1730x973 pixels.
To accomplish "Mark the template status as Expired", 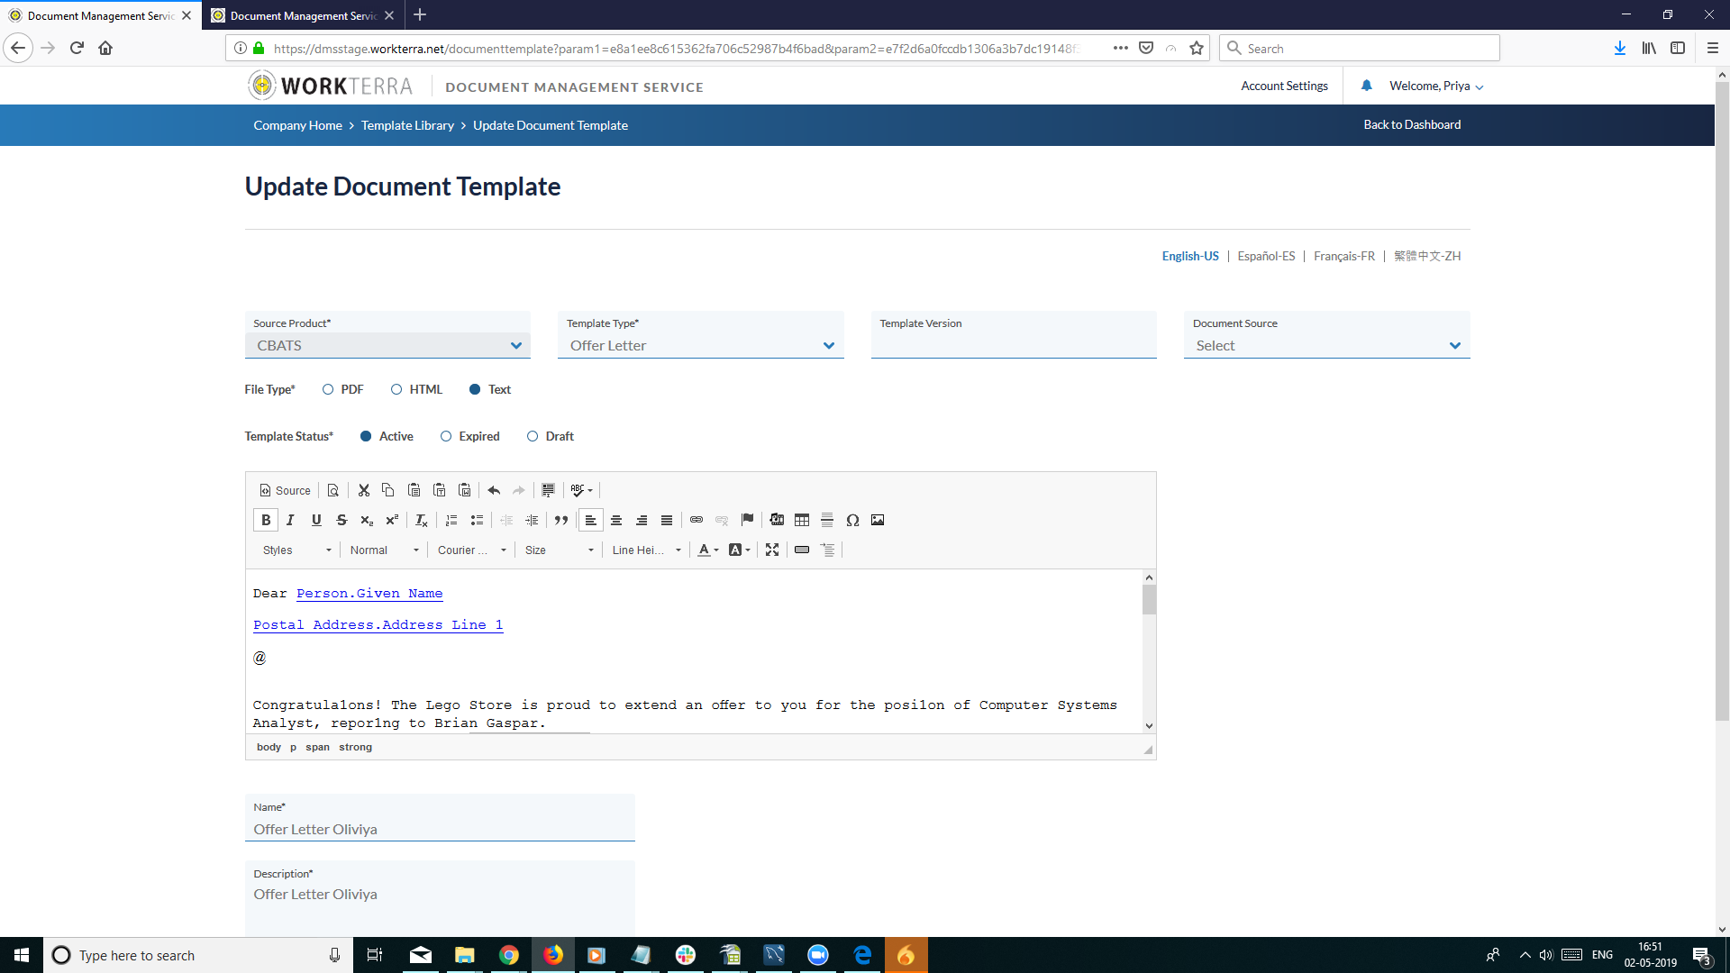I will [445, 436].
